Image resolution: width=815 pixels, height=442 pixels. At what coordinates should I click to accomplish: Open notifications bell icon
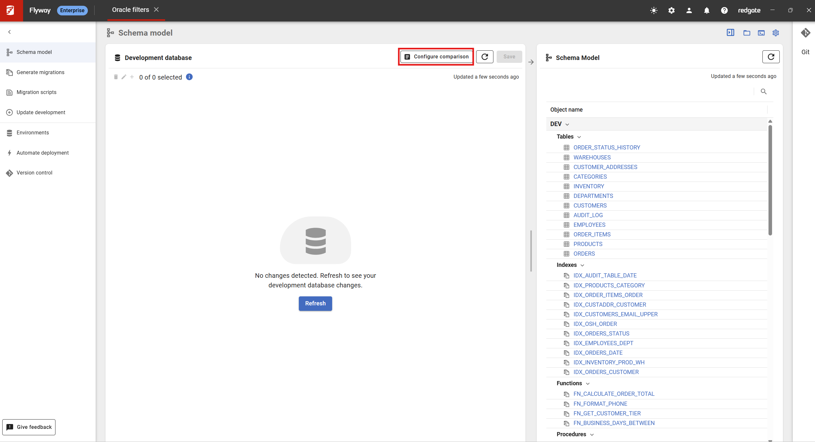click(707, 10)
